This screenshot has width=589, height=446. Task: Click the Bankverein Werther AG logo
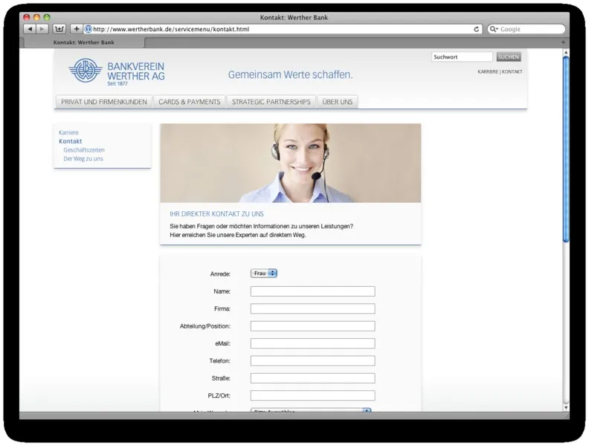pos(117,71)
